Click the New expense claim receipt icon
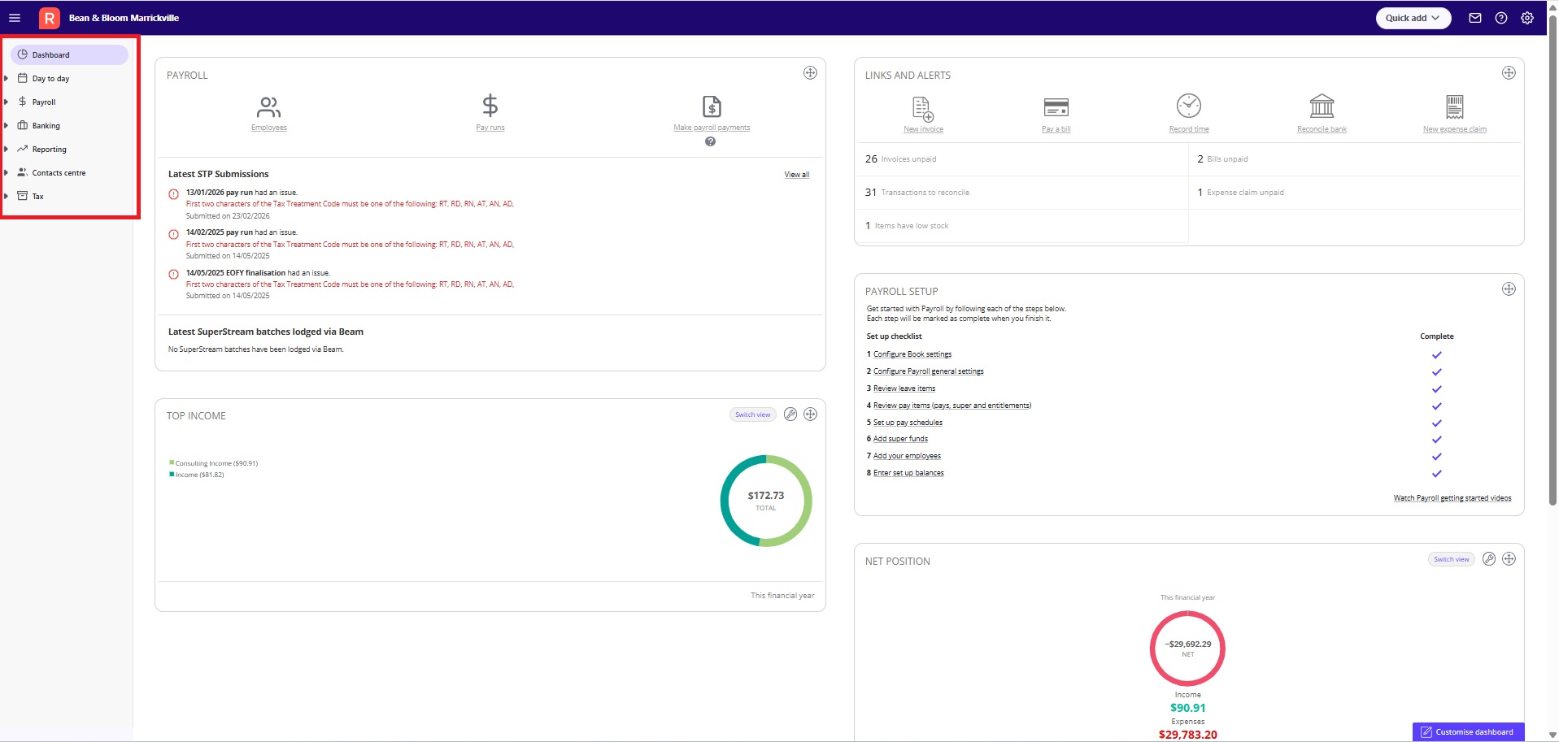The height and width of the screenshot is (742, 1559). [x=1455, y=107]
